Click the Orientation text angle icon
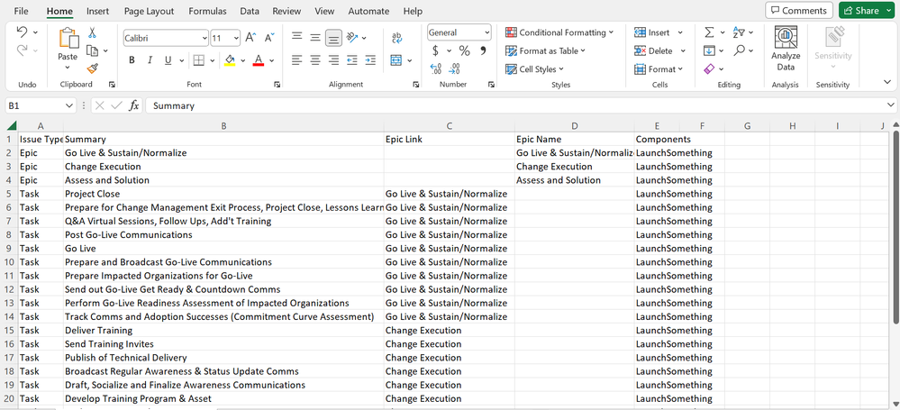Image resolution: width=900 pixels, height=410 pixels. click(352, 38)
